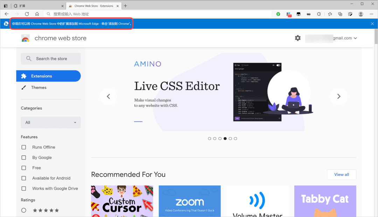Switch to the Chrome Web Store tab
378x217 pixels.
click(x=94, y=6)
